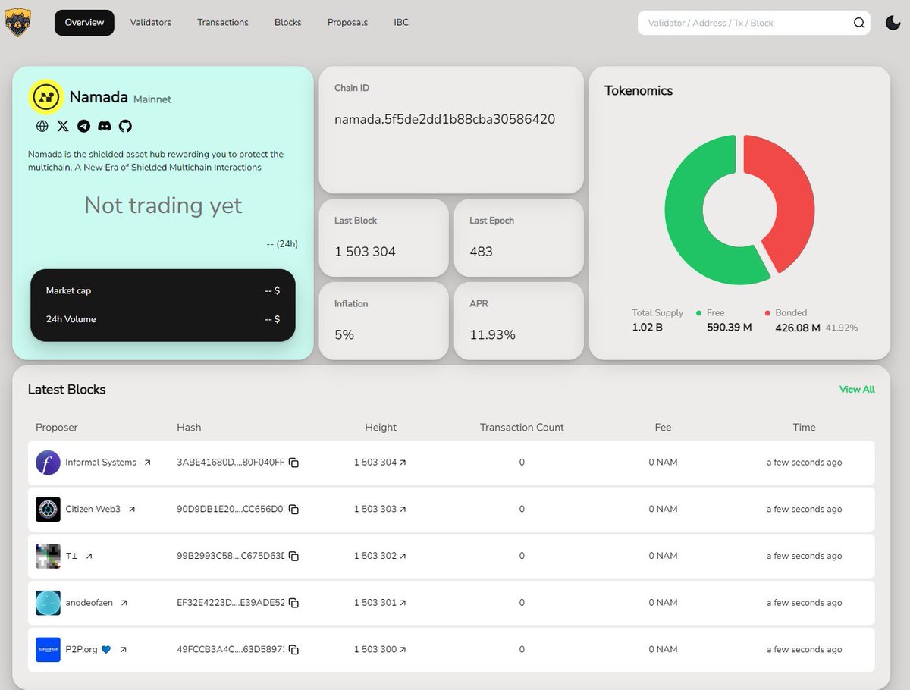Click Informal Systems validator avatar
This screenshot has width=910, height=690.
pyautogui.click(x=48, y=463)
